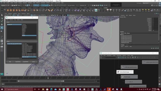Choose the Lasso select tool in toolbox
The image size is (161, 91).
point(2,18)
